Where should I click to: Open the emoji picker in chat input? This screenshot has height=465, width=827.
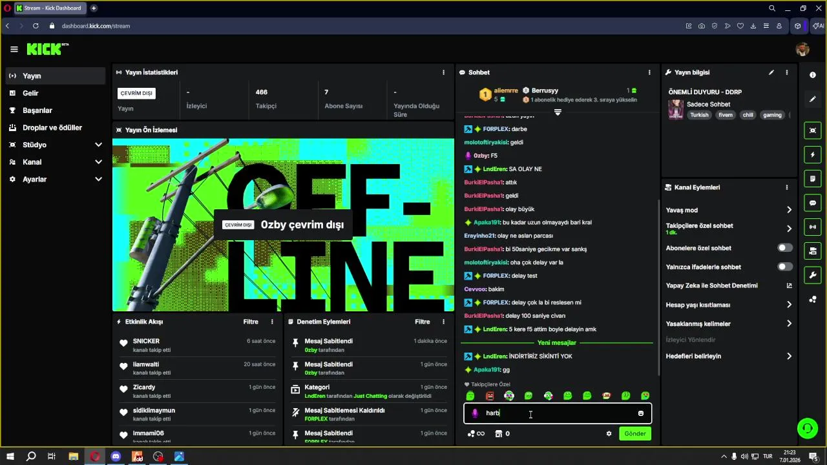click(x=641, y=413)
